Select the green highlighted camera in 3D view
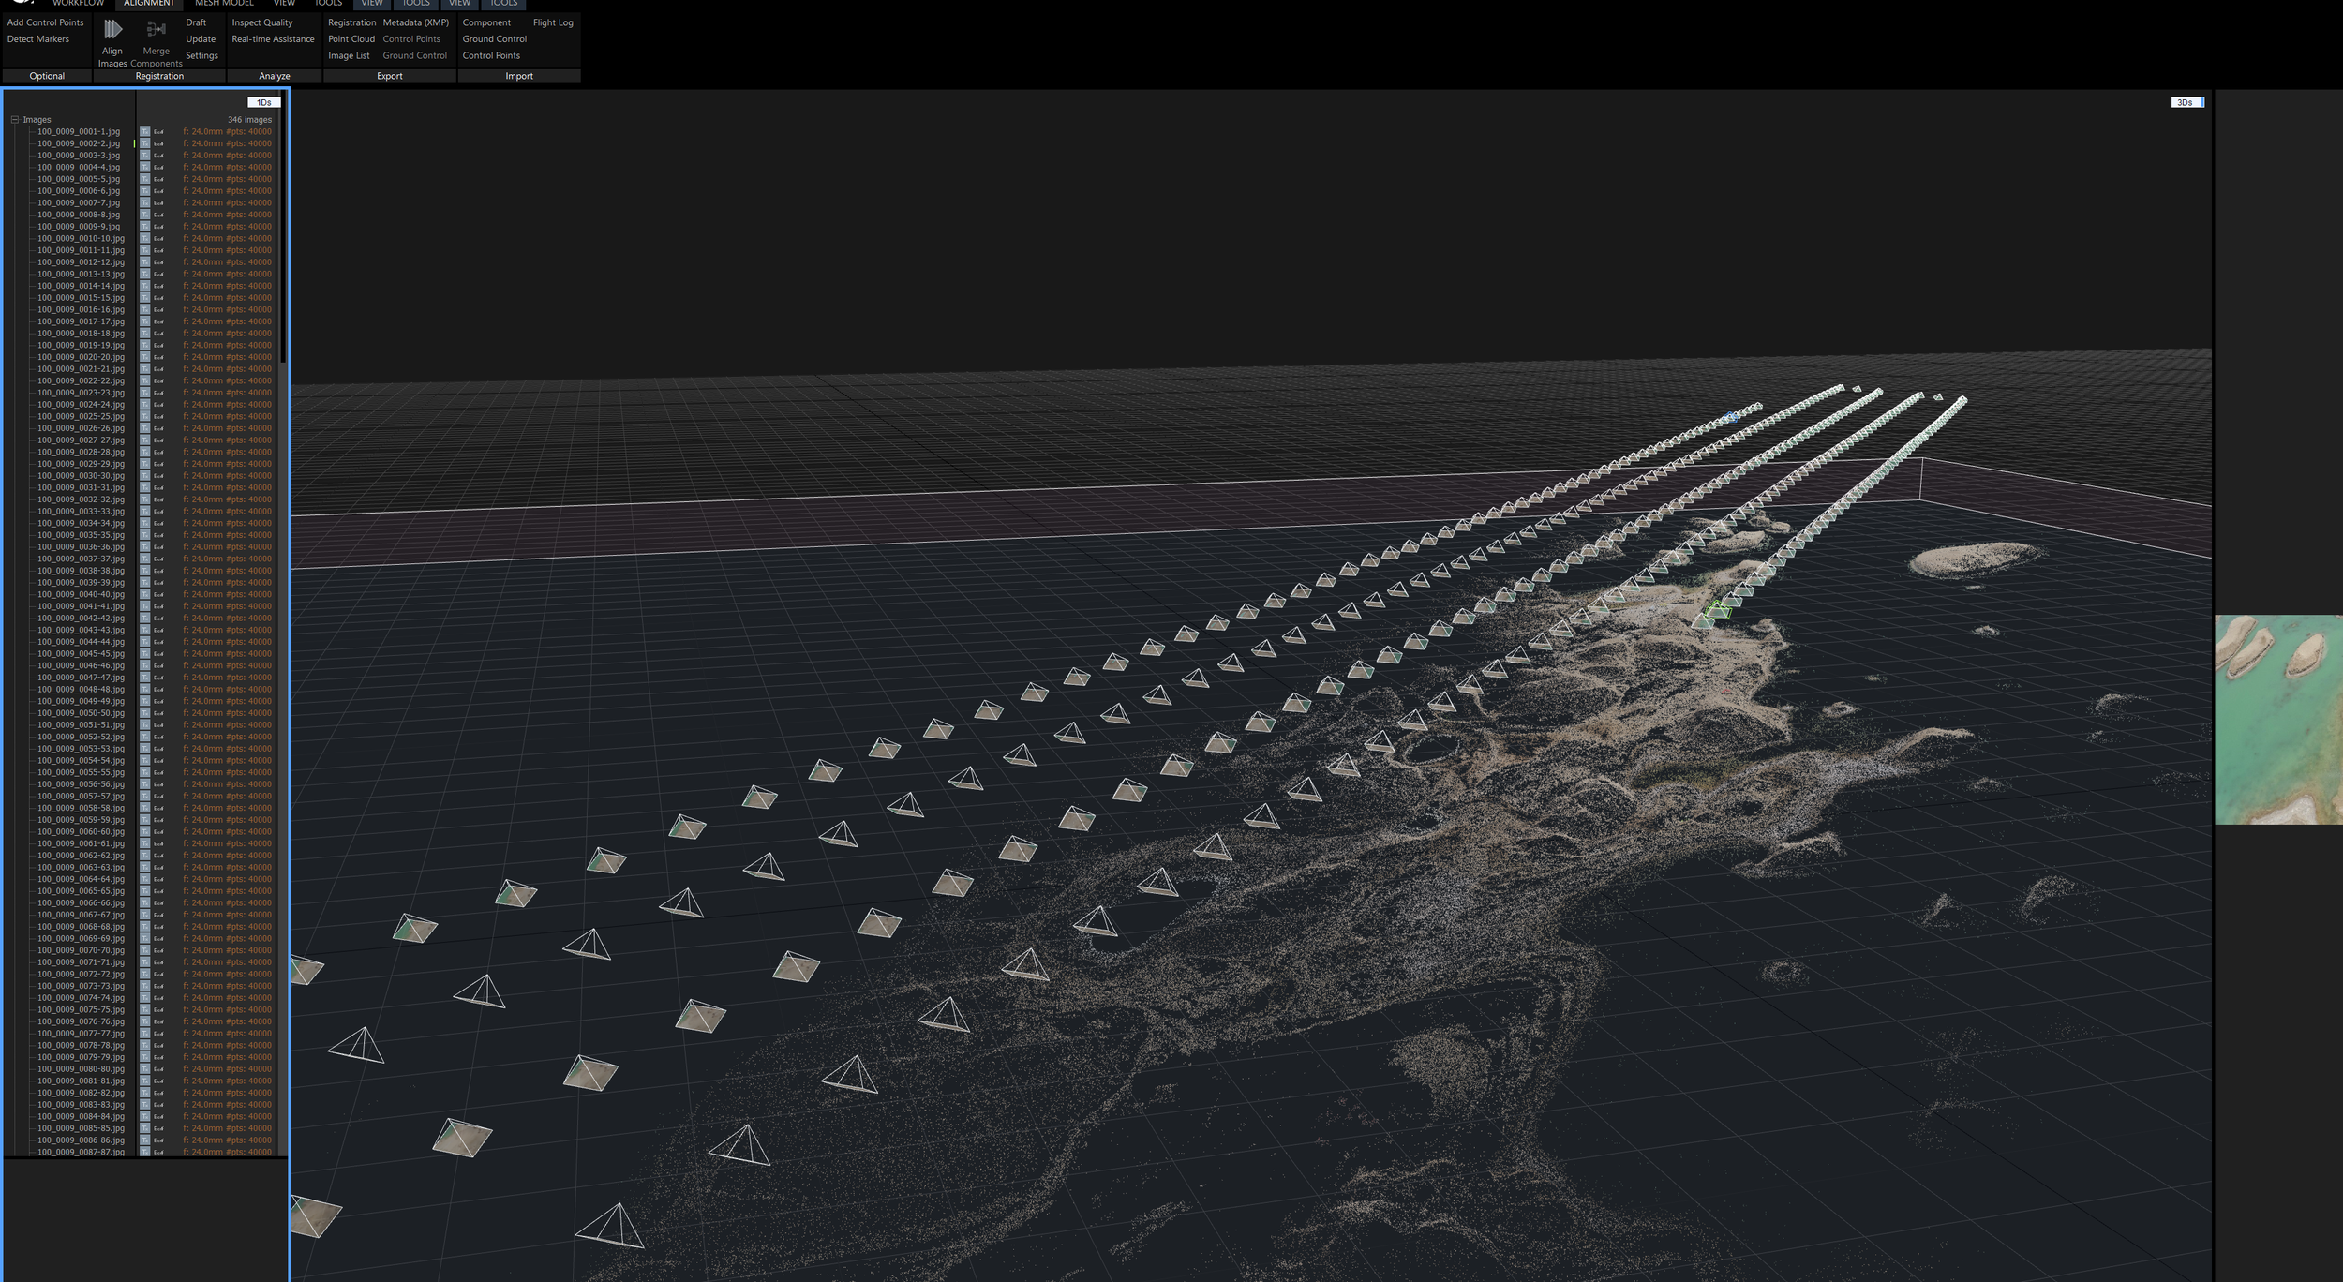2343x1282 pixels. coord(1717,611)
